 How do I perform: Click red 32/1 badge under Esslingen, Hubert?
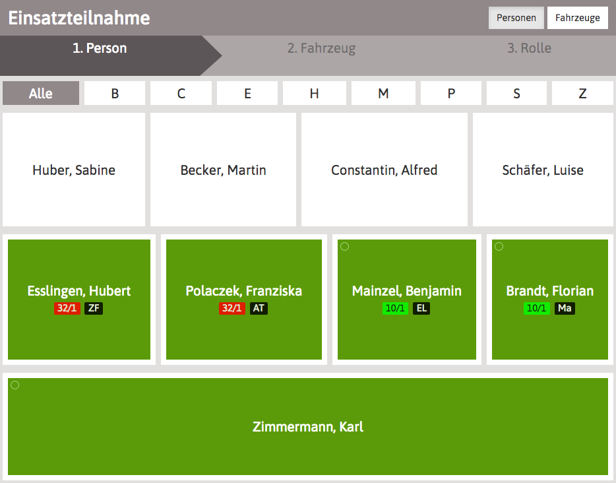click(67, 308)
